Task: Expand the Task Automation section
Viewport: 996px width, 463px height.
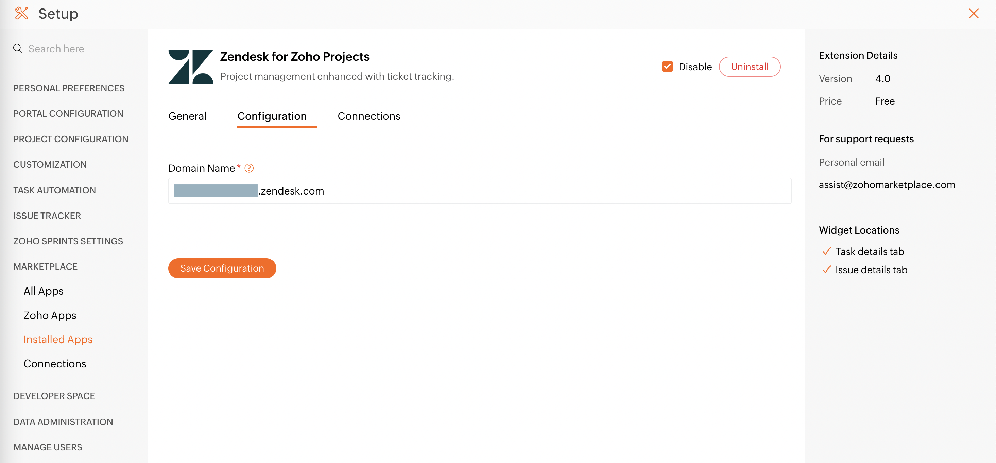Action: [54, 190]
